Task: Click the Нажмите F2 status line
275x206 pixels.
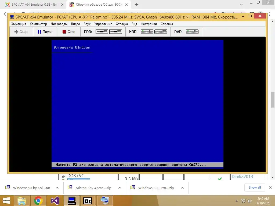Action: 137,165
